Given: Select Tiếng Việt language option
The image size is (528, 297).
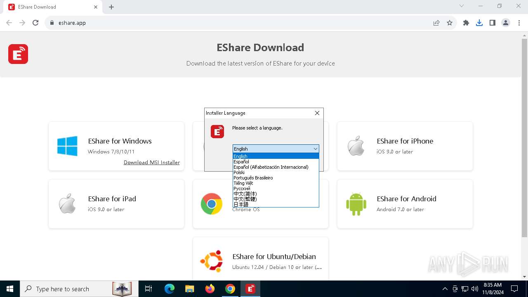Looking at the screenshot, I should pos(276,183).
